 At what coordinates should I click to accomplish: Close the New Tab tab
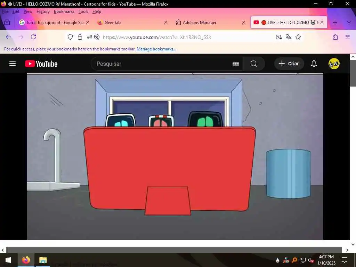click(166, 22)
